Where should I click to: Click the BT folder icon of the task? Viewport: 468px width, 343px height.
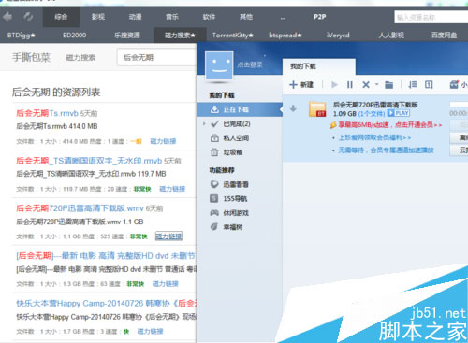click(317, 109)
